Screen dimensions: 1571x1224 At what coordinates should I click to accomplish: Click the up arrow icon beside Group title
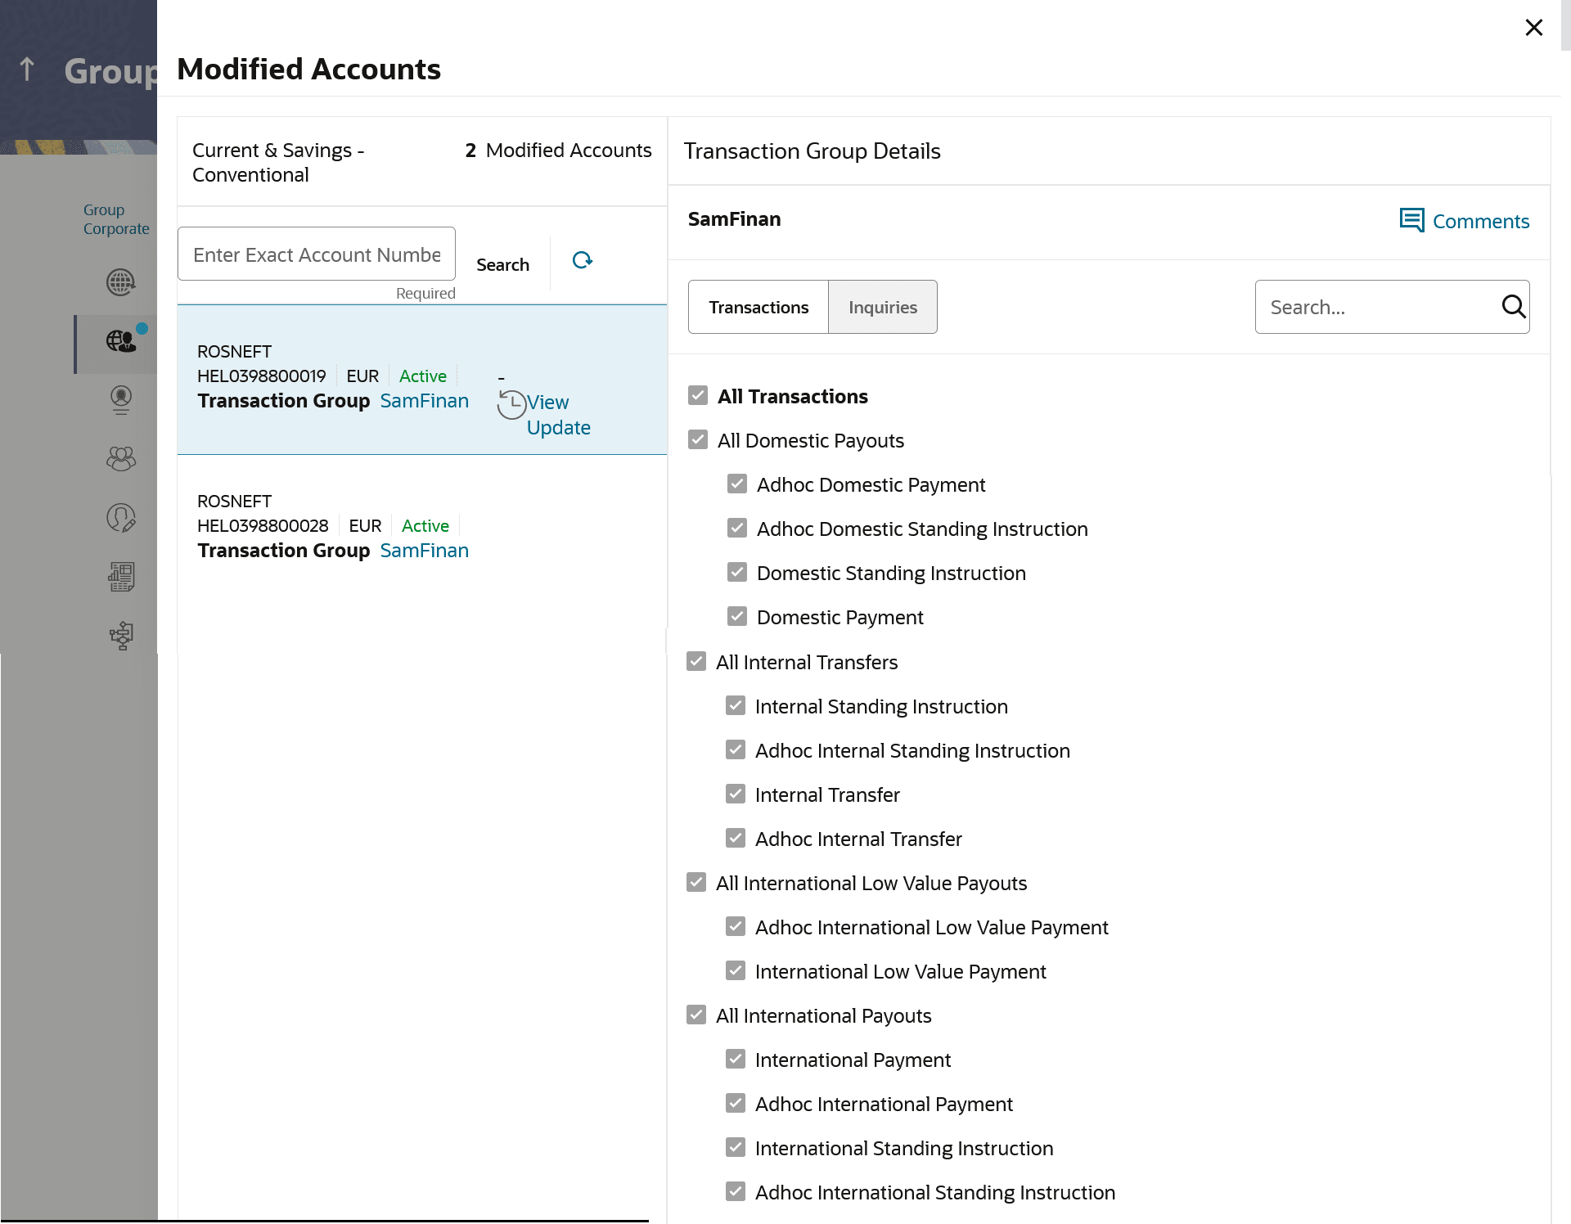[27, 70]
